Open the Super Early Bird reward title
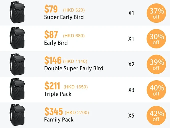 point(64,17)
